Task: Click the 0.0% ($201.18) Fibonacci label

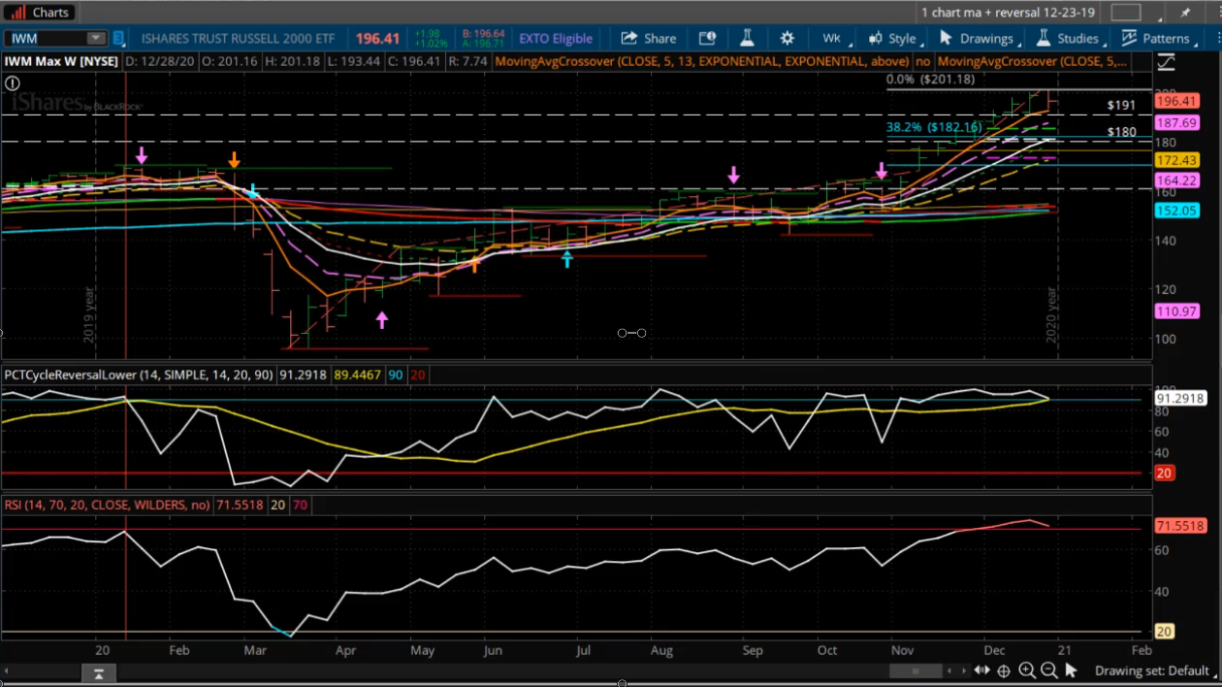Action: tap(931, 80)
